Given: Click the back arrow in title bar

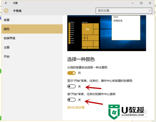Looking at the screenshot, I should click(x=6, y=3).
